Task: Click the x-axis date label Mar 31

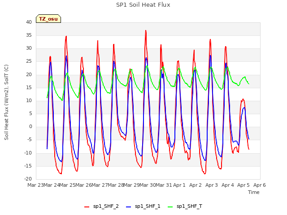Action: coord(164,185)
